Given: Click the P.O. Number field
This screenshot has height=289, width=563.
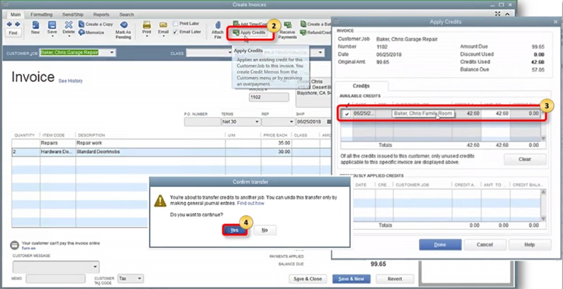Looking at the screenshot, I should point(201,122).
